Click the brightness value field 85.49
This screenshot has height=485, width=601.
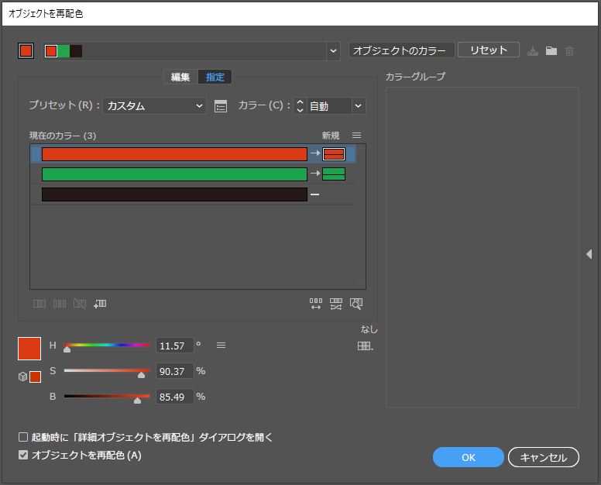point(175,397)
